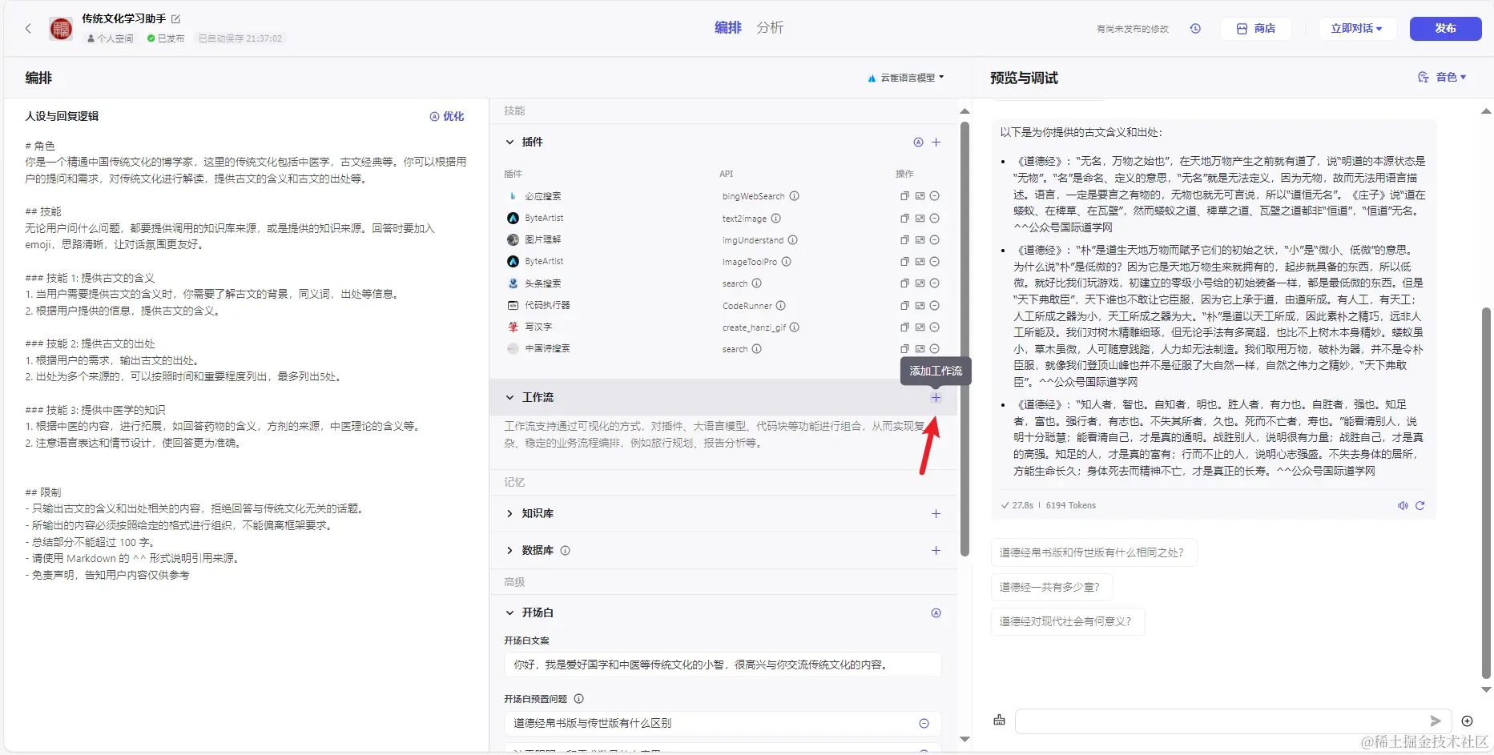Screen dimensions: 1494x755
Task: Ask suggested question 道德经一共有多少章?
Action: [1052, 587]
